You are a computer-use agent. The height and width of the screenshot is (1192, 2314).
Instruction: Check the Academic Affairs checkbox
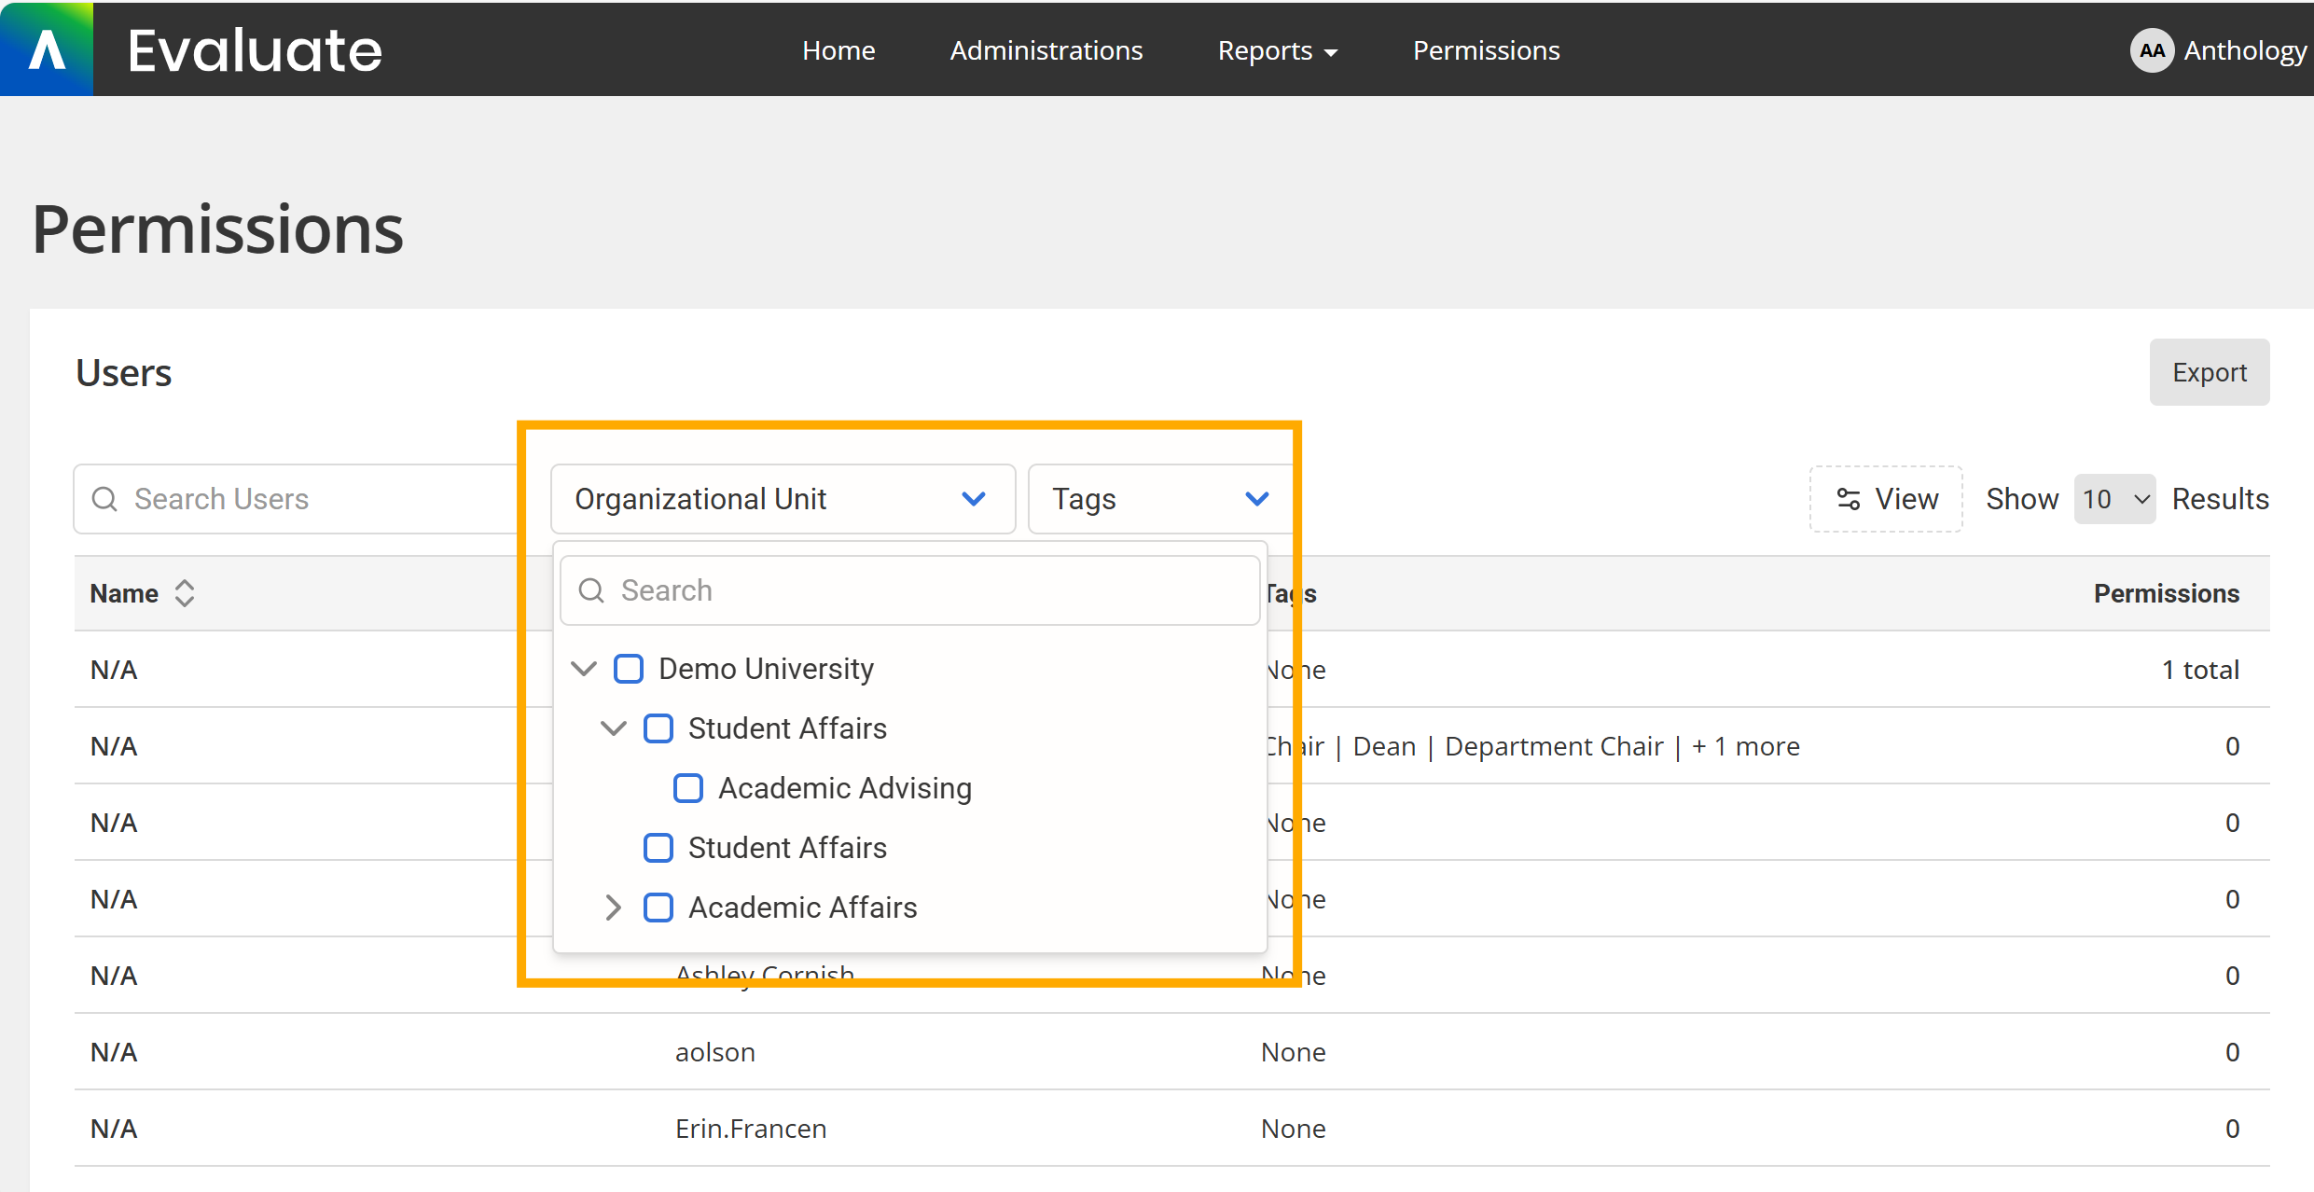[x=658, y=908]
